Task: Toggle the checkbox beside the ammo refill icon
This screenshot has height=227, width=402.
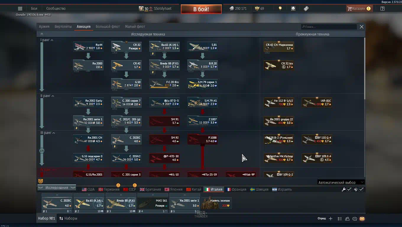Action: 361,189
